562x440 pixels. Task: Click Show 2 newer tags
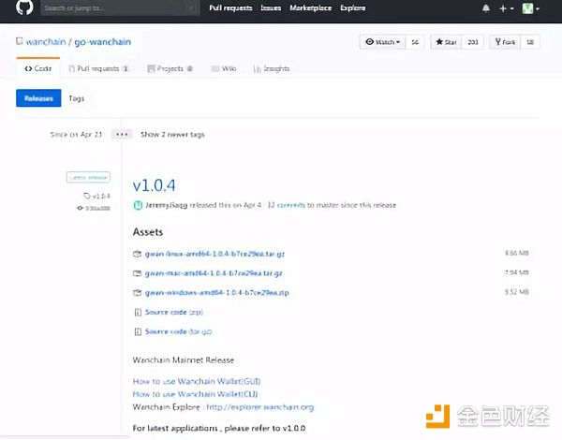(x=172, y=135)
